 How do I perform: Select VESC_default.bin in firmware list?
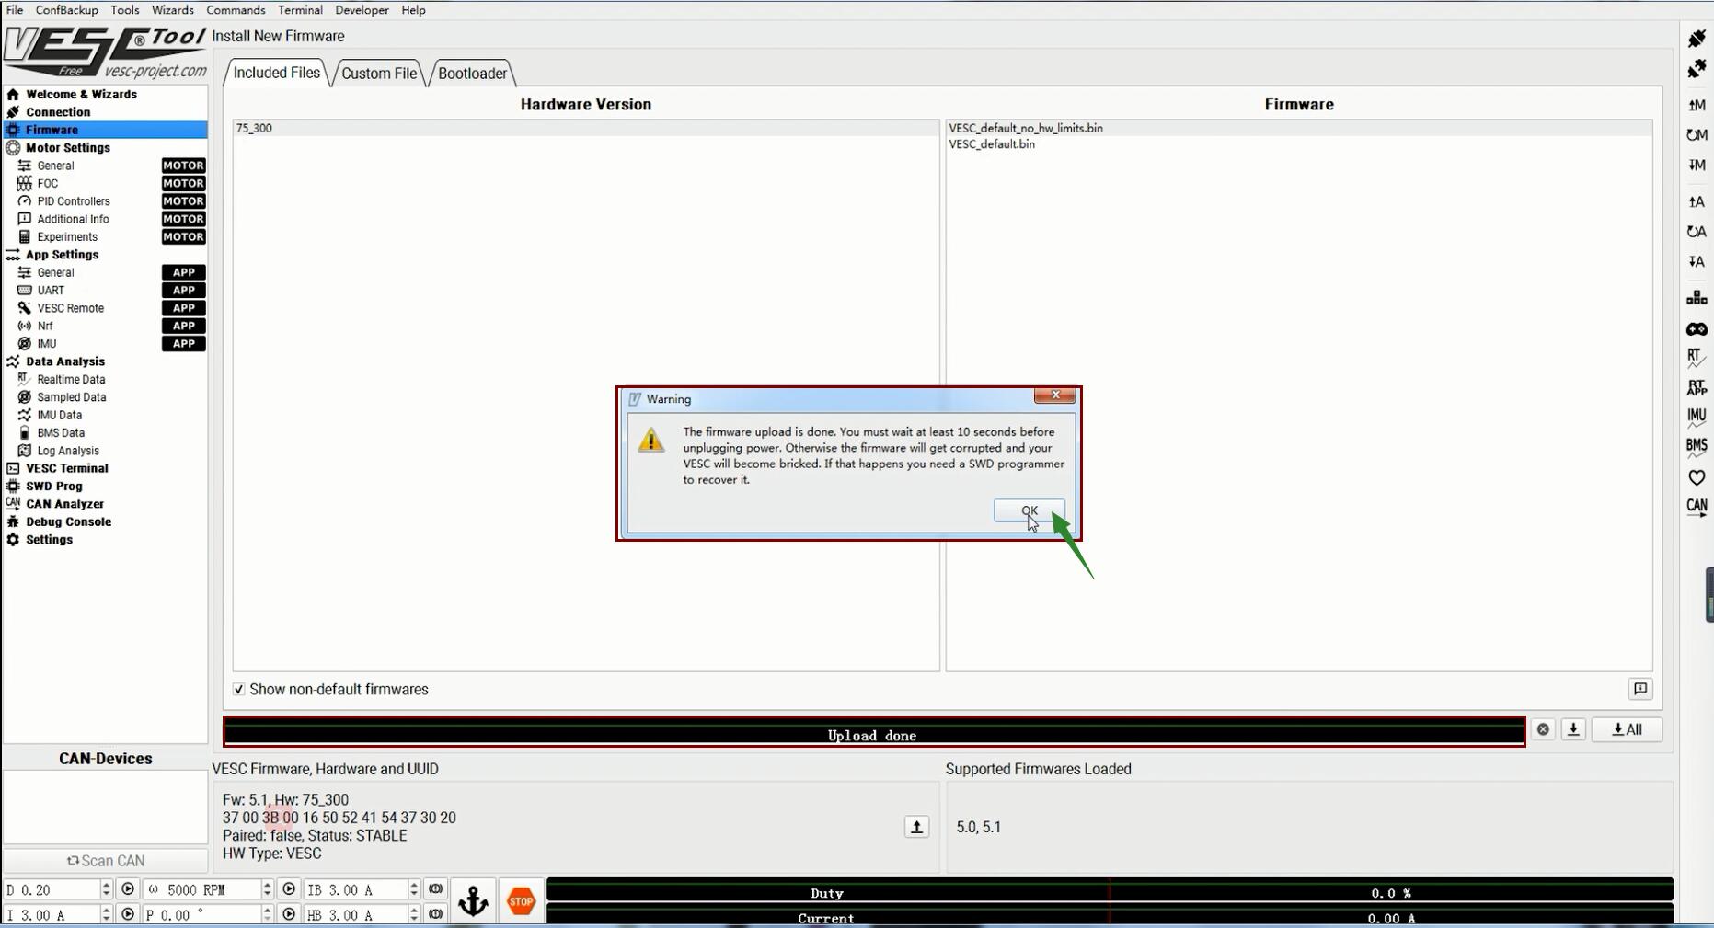click(992, 144)
